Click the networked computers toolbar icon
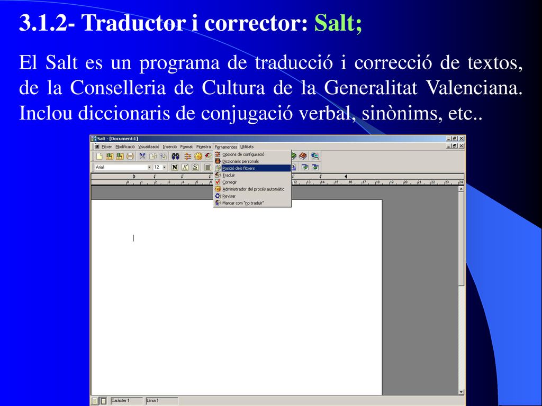The height and width of the screenshot is (406, 542). 314,156
